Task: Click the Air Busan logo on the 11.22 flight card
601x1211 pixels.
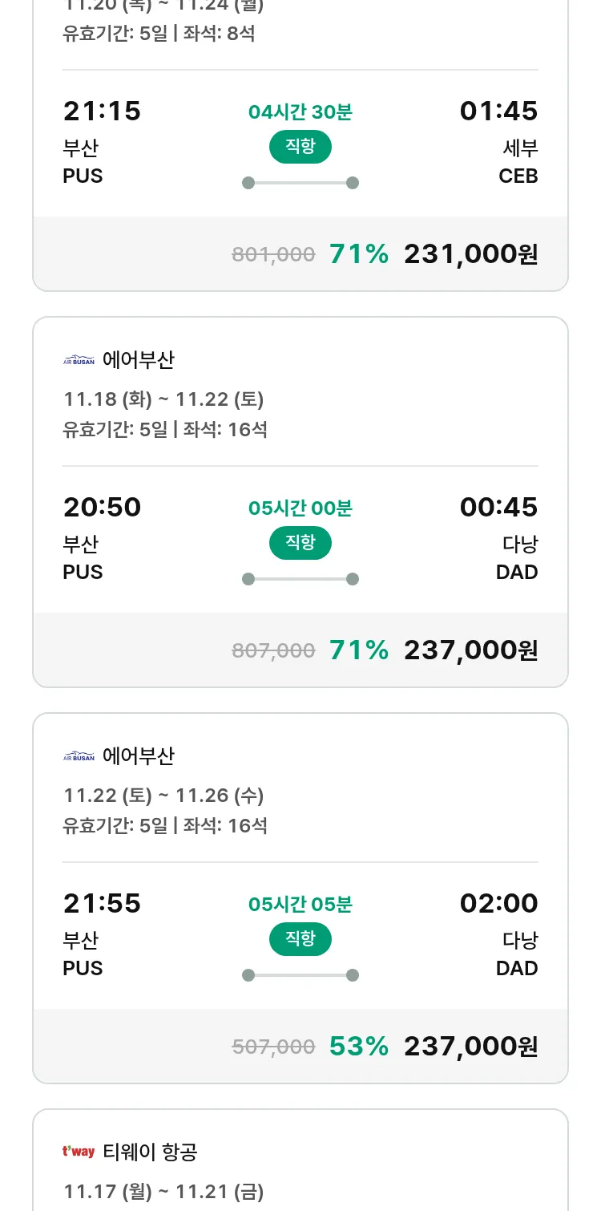Action: tap(79, 757)
